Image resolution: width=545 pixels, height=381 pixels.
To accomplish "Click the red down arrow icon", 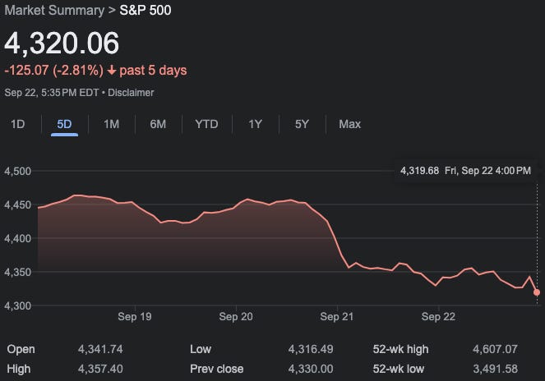I will click(x=112, y=71).
